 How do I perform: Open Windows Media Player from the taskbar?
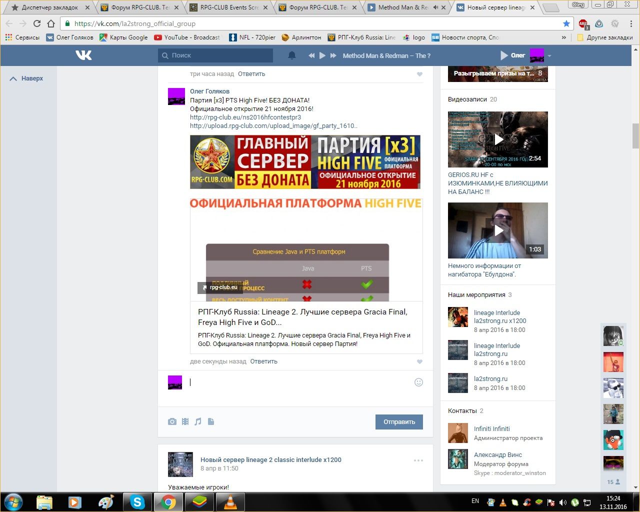pyautogui.click(x=75, y=501)
